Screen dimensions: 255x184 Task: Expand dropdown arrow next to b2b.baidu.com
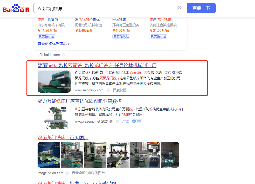click(x=64, y=55)
